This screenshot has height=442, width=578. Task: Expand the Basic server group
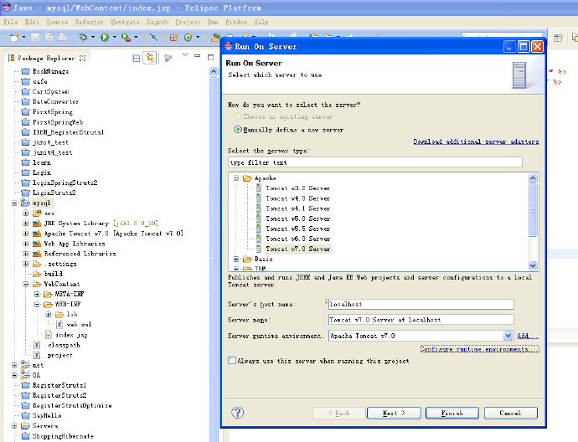236,259
